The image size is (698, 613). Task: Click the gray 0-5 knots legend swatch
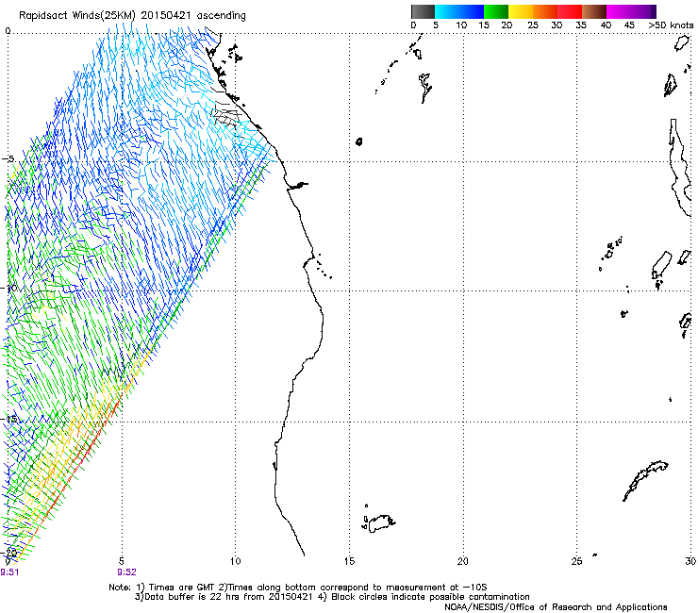point(423,11)
